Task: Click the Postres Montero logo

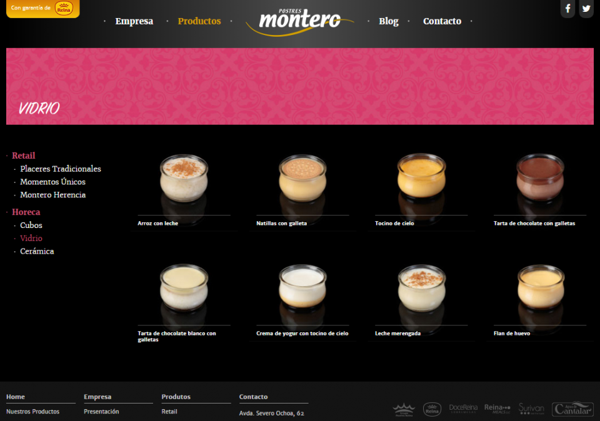Action: [x=300, y=20]
